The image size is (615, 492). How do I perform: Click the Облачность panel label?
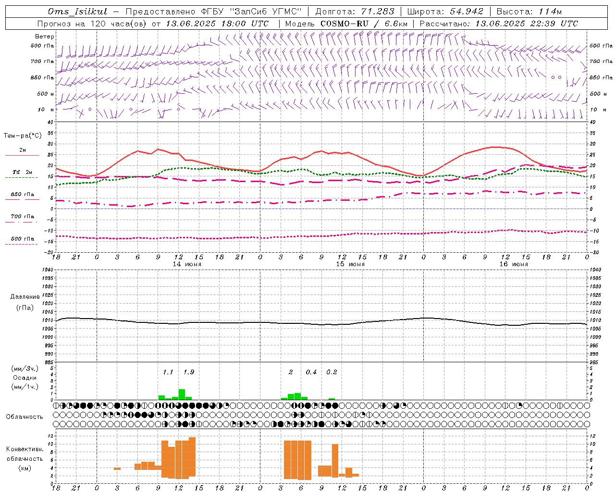point(25,417)
